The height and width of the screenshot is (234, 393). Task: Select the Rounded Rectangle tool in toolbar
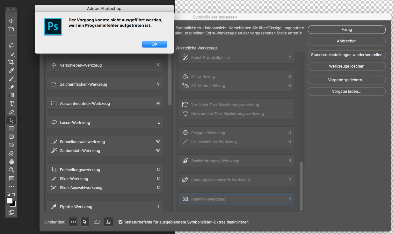pos(11,137)
